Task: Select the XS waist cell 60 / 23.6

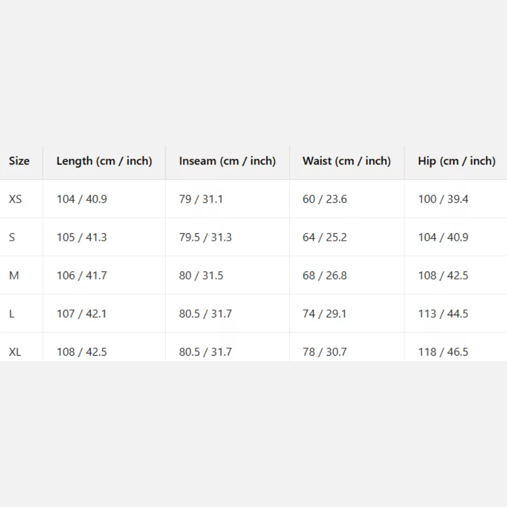Action: coord(325,199)
